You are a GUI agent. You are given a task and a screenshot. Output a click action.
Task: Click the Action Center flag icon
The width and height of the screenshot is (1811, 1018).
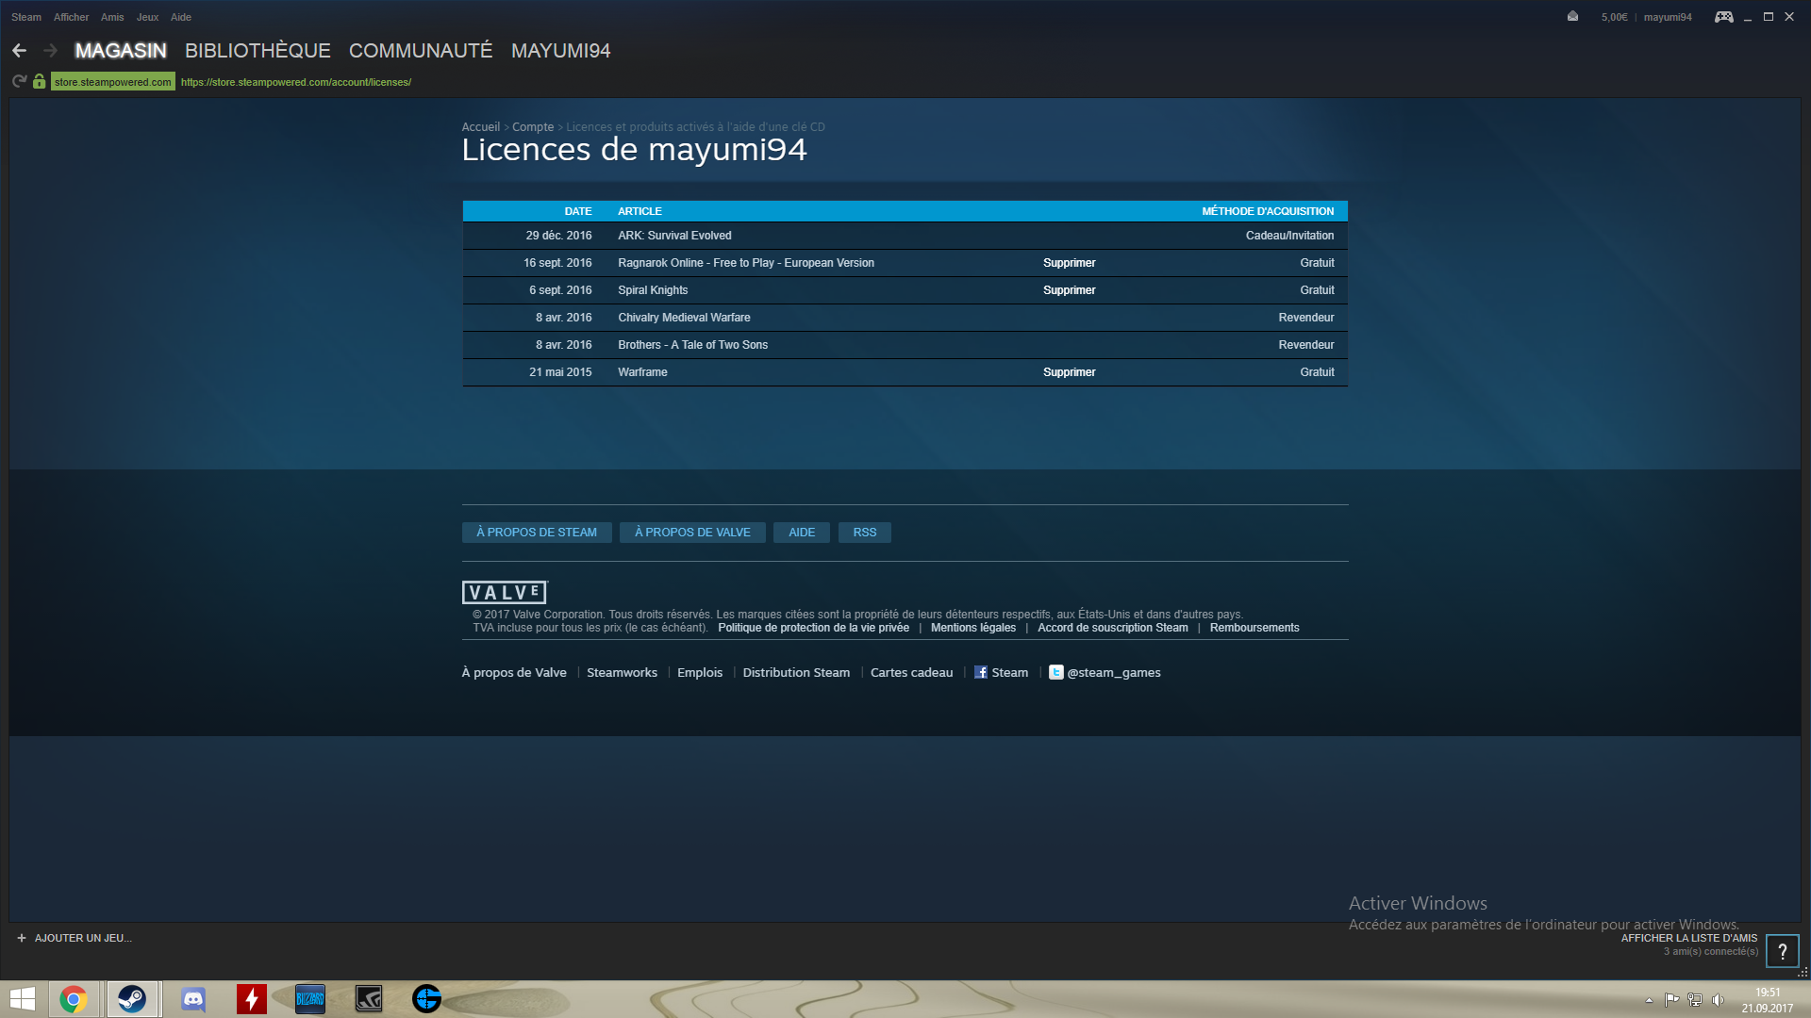tap(1671, 1000)
